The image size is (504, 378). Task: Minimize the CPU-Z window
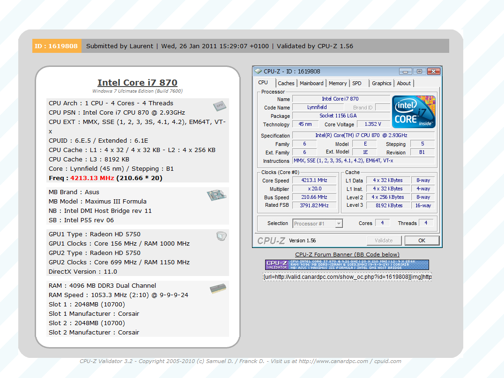pos(405,71)
